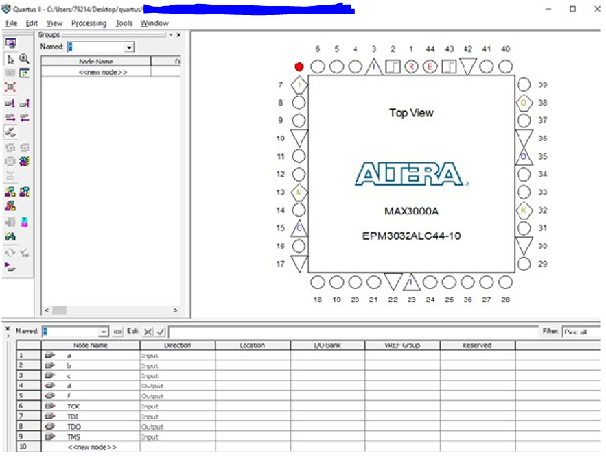
Task: Click Direction cell Input for node c
Action: click(x=178, y=375)
